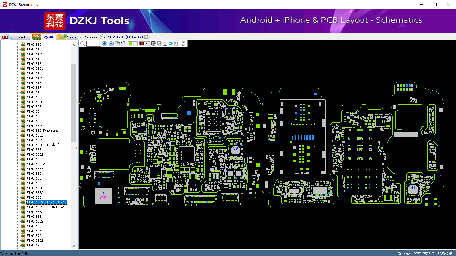Select the VIVO Y50 entry

coord(34,178)
